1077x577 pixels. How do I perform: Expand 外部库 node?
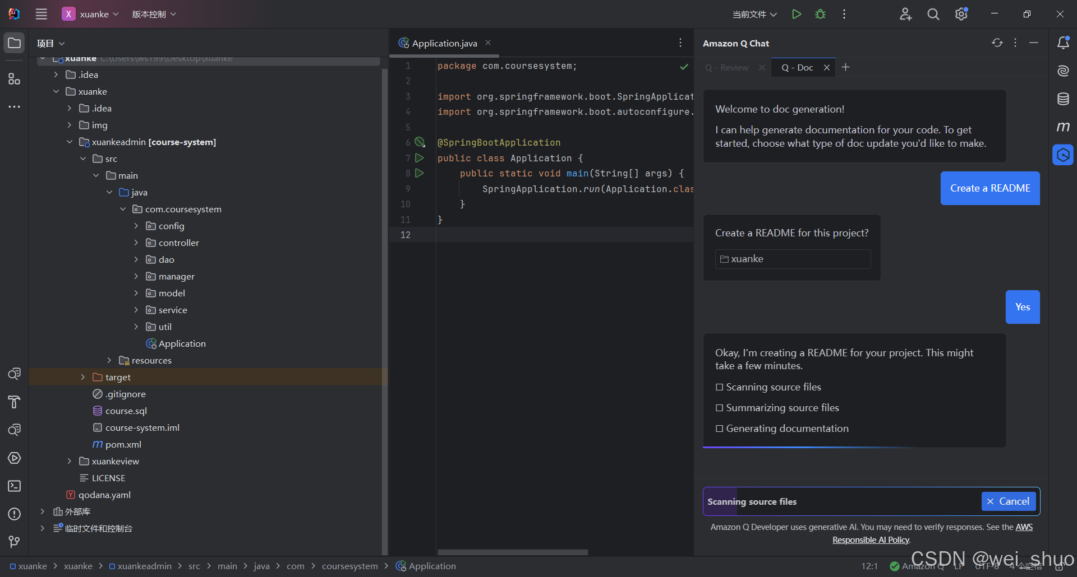(x=42, y=511)
